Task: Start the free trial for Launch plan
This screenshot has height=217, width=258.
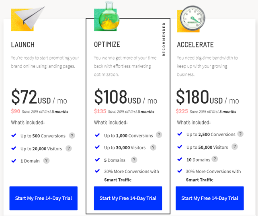Action: point(43,198)
